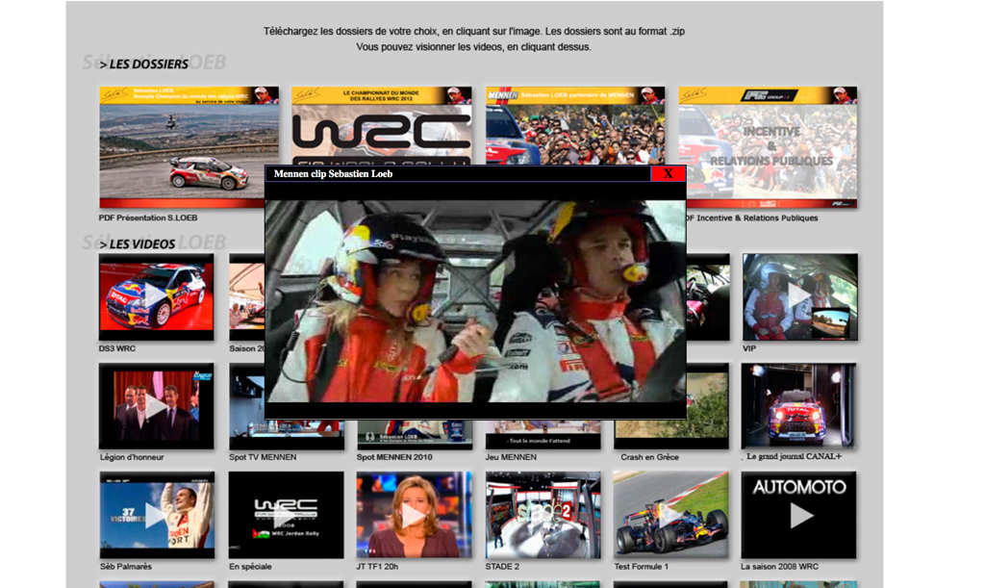Image resolution: width=985 pixels, height=588 pixels.
Task: Download the WRC championship 2013 dossier
Action: pyautogui.click(x=382, y=125)
